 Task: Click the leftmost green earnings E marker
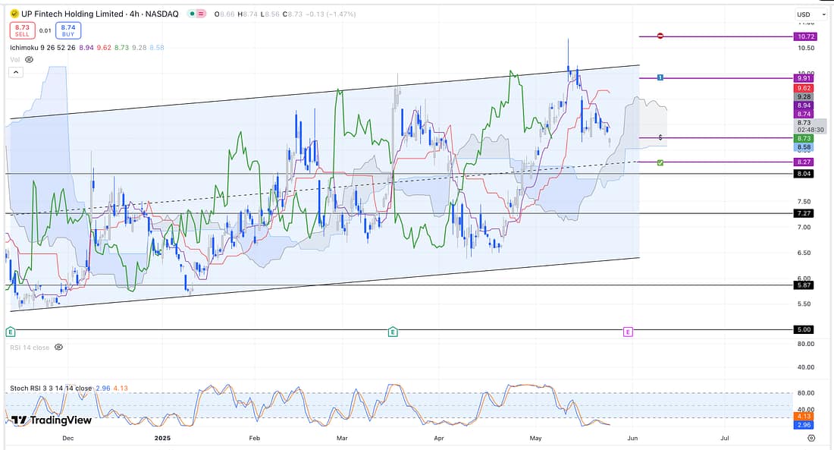(x=11, y=332)
